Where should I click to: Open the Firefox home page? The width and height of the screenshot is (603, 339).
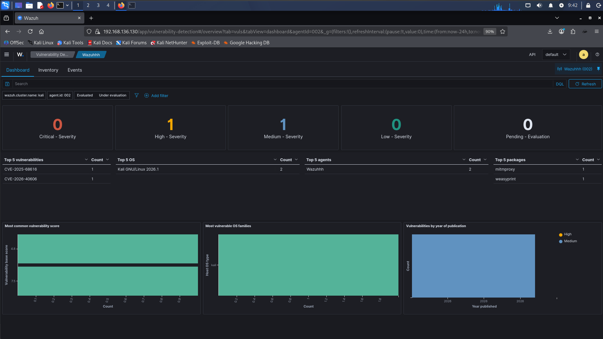tap(41, 31)
